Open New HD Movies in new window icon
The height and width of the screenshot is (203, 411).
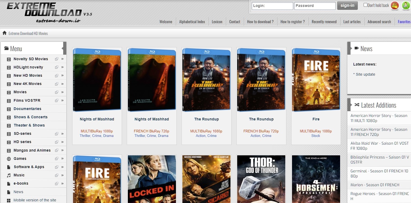coord(56,76)
